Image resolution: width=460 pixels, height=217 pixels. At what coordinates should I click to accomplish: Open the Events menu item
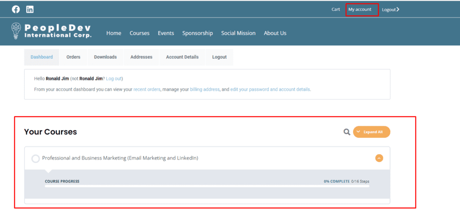(x=166, y=33)
